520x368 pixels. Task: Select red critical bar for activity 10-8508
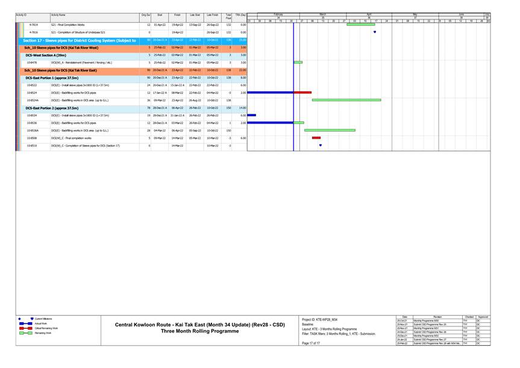[316, 138]
